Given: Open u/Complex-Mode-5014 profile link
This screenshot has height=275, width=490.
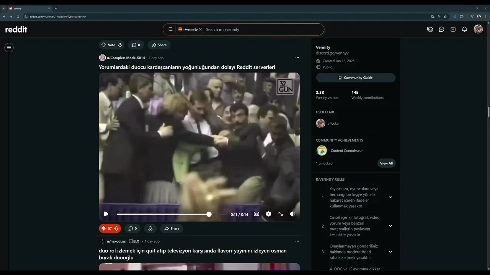Looking at the screenshot, I should pyautogui.click(x=126, y=58).
